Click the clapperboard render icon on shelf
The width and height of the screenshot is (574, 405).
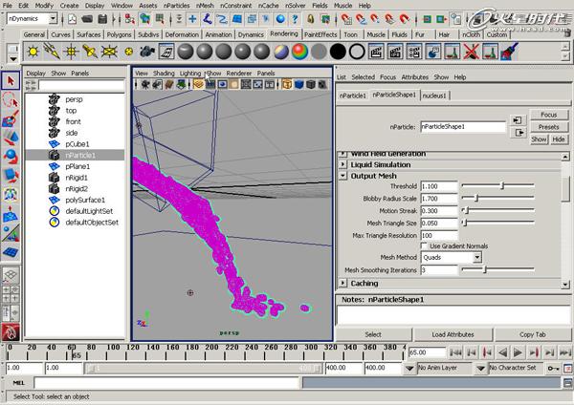pos(376,52)
